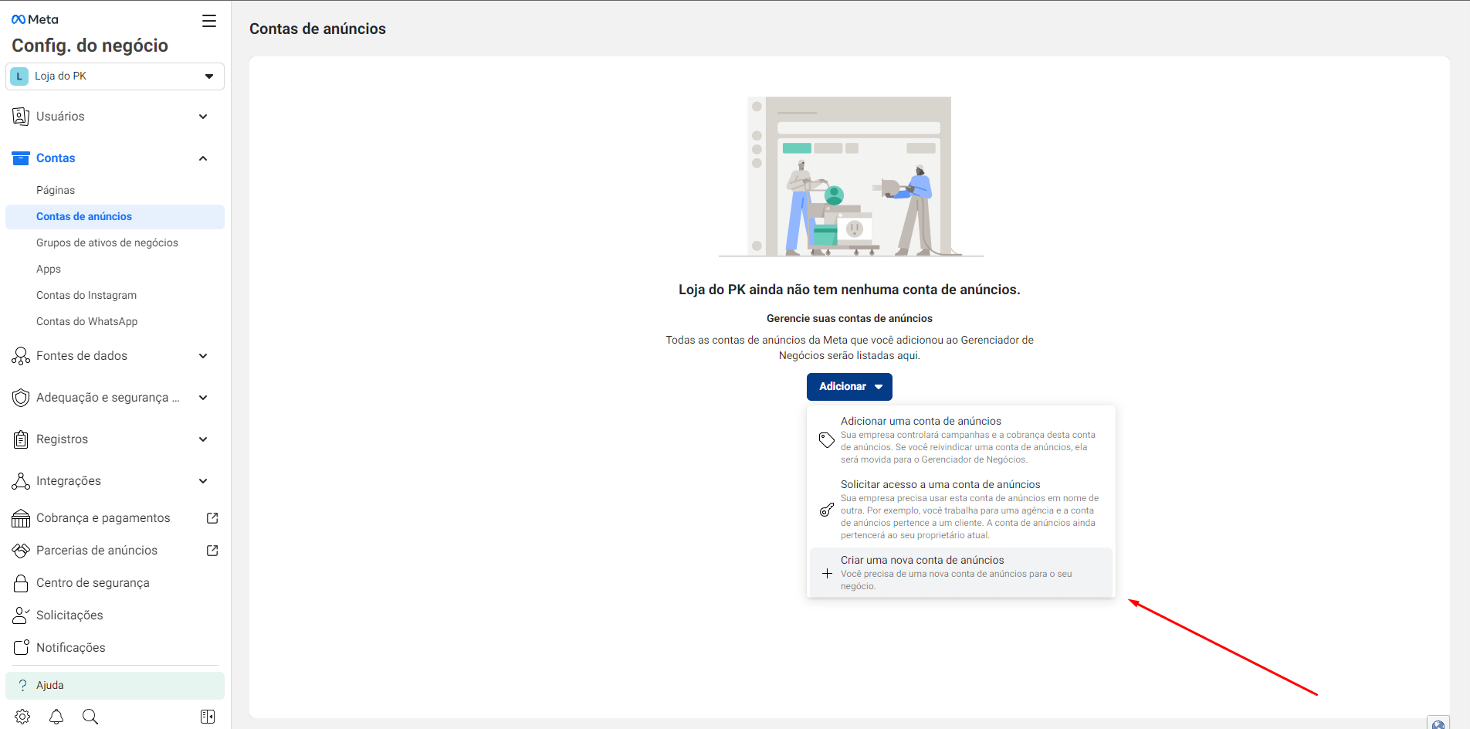Click the search magnifier icon
Image resolution: width=1470 pixels, height=729 pixels.
pos(90,717)
